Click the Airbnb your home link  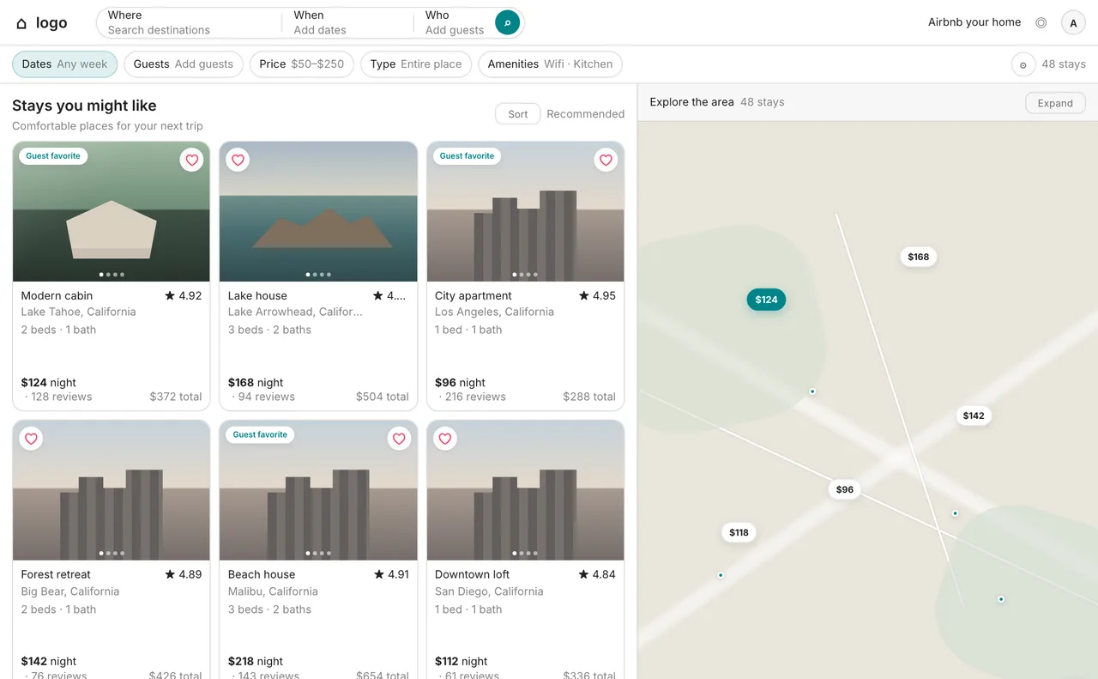(974, 22)
